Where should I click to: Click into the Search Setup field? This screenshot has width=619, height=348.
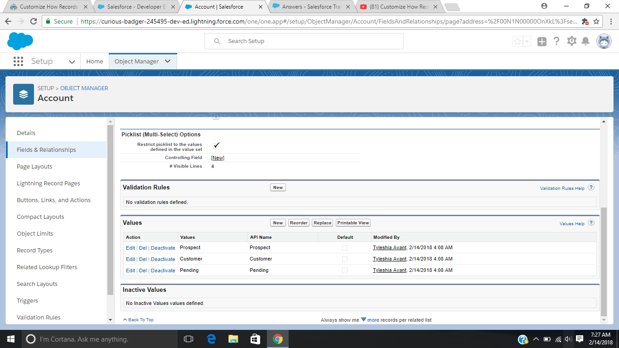point(304,41)
